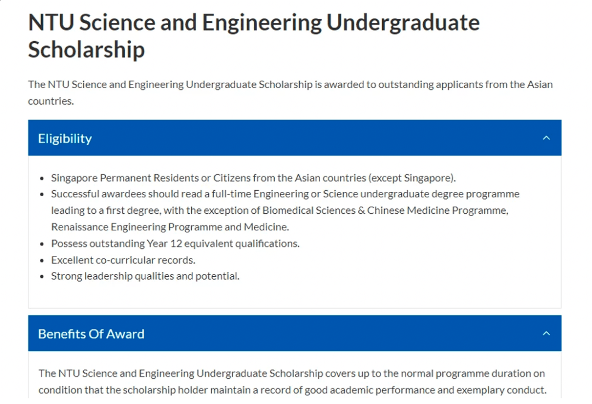
Task: Click the Benefits Of Award chevron icon
Action: coord(545,333)
